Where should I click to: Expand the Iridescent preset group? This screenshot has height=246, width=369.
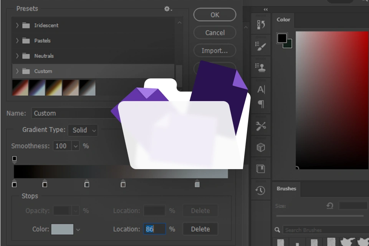17,25
